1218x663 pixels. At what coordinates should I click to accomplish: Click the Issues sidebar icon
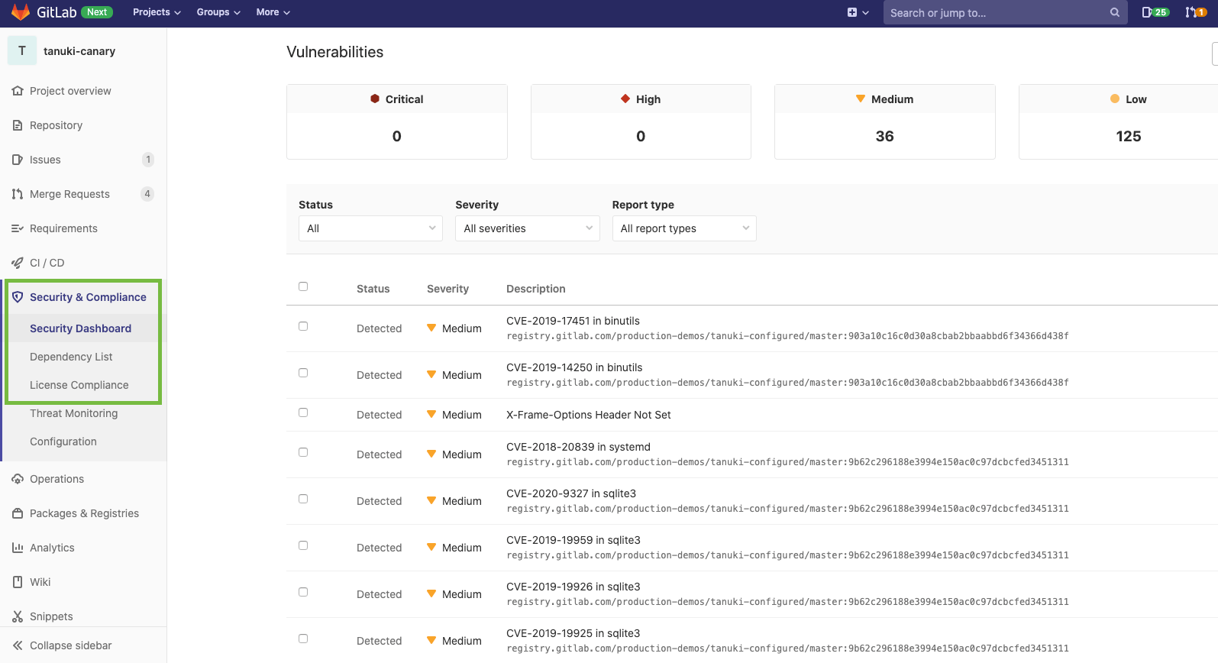click(18, 160)
